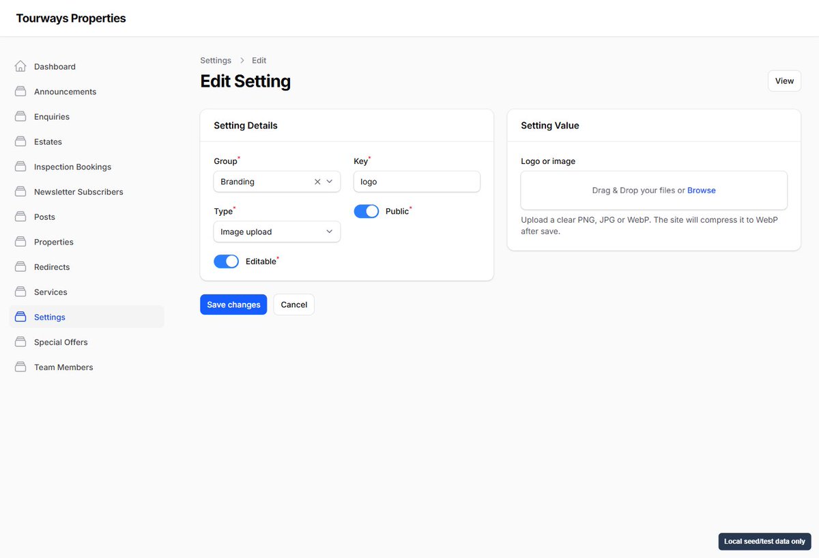
Task: Select Newsletter Subscribers in sidebar
Action: pyautogui.click(x=87, y=192)
